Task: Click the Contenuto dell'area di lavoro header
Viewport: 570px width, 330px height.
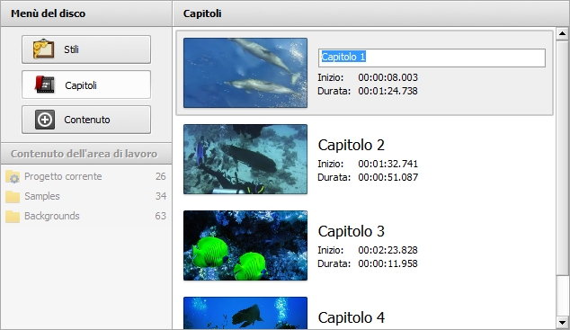Action: [x=86, y=154]
